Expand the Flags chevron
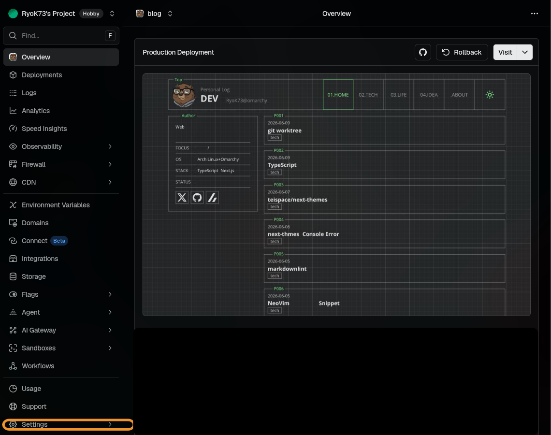 click(110, 294)
